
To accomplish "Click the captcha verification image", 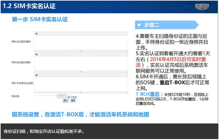I will click(61, 96).
